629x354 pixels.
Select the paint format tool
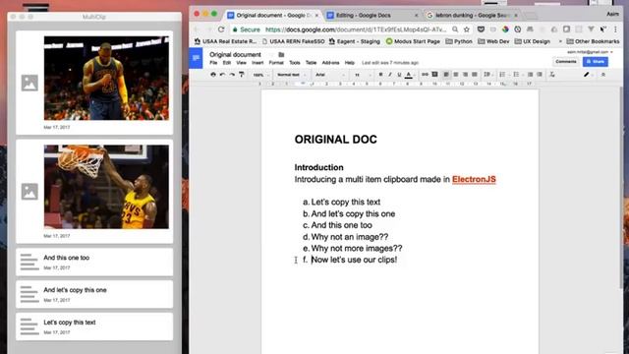click(242, 75)
